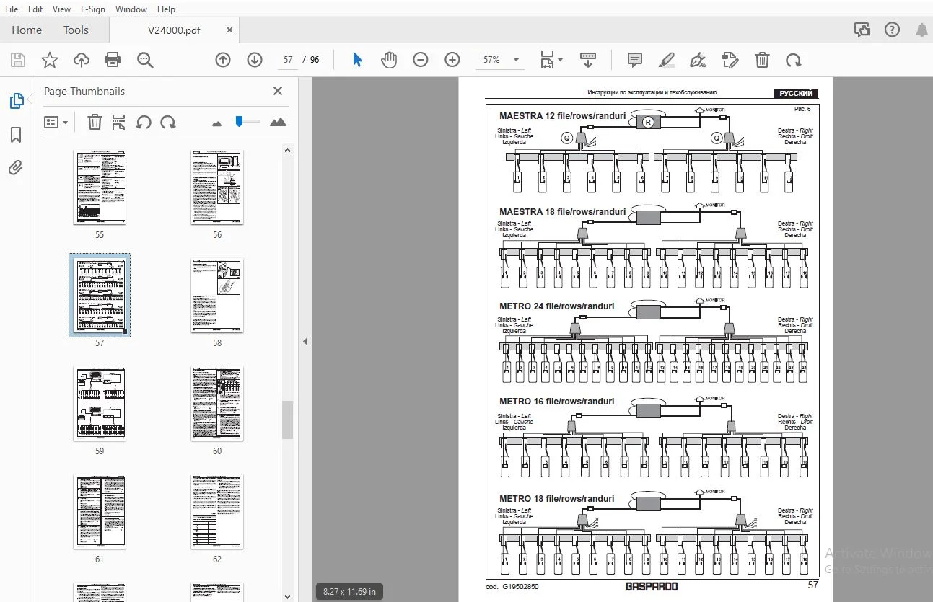Upload the file to cloud

82,60
